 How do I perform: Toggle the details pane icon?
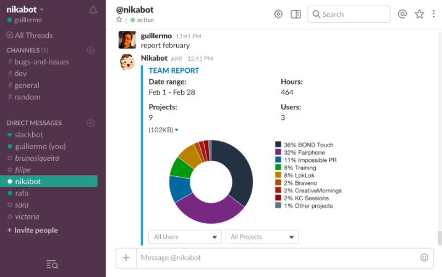point(295,14)
